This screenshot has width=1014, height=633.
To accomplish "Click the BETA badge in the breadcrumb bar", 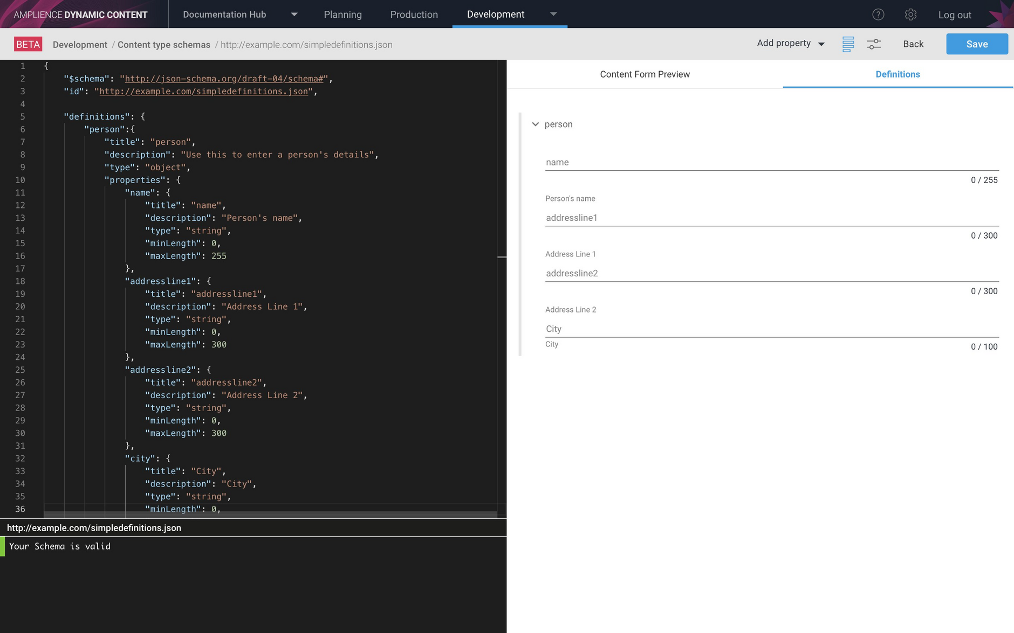I will [28, 44].
